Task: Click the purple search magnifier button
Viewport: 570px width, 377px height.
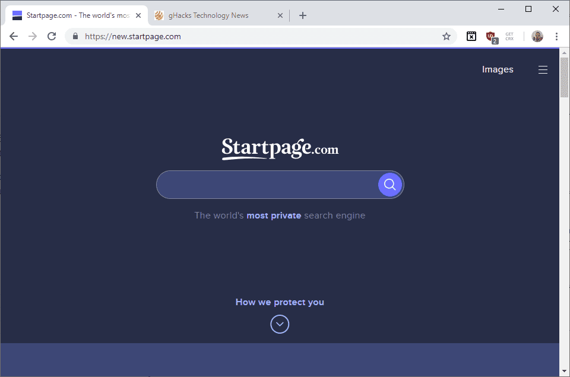Action: pos(390,185)
